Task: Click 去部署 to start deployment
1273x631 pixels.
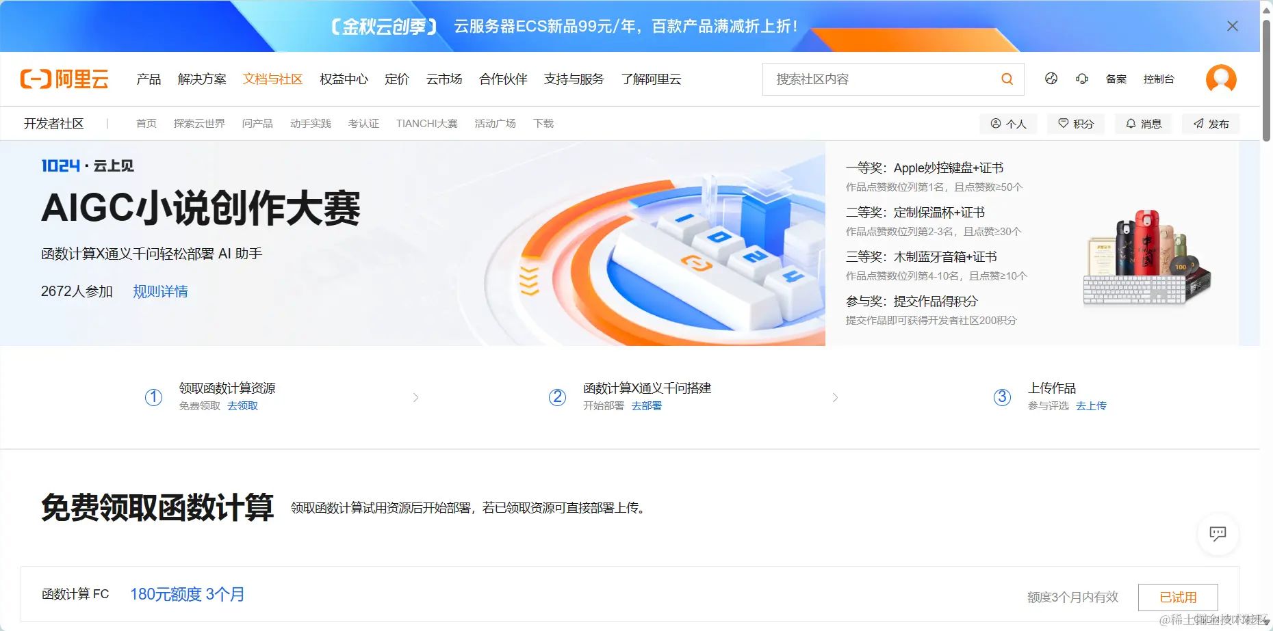Action: point(646,405)
